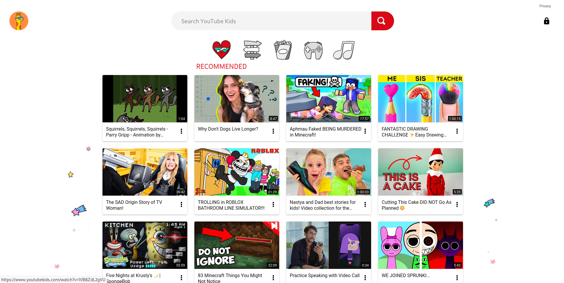
Task: Open options for Cutting This Cake video
Action: point(457,204)
